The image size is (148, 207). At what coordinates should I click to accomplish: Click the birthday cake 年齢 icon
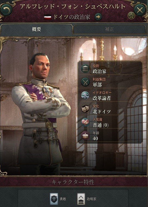[85, 136]
